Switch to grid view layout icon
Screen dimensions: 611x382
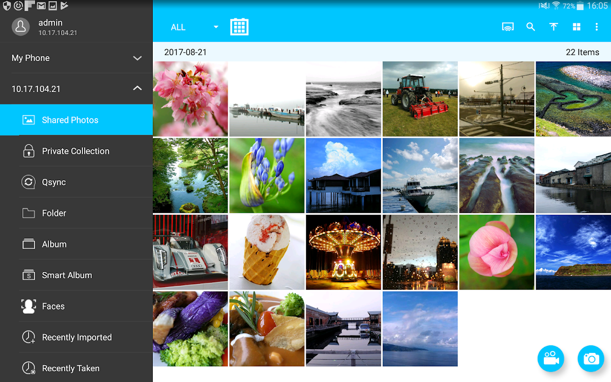576,27
